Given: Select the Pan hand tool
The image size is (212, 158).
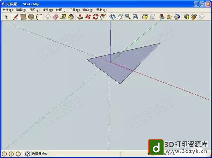Looking at the screenshot, I should click(120, 17).
